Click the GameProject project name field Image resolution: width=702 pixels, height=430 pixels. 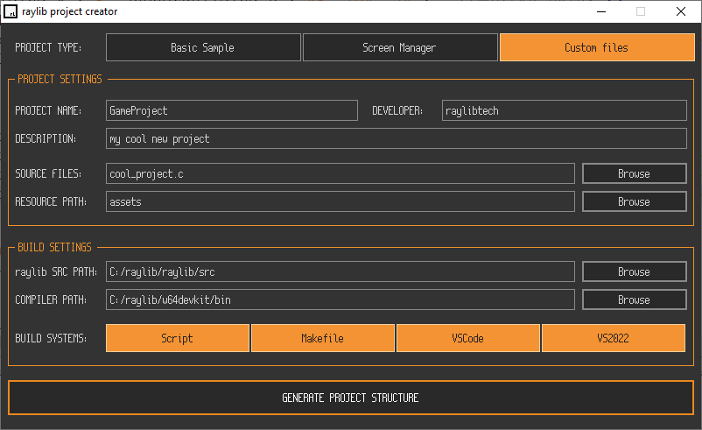point(232,110)
